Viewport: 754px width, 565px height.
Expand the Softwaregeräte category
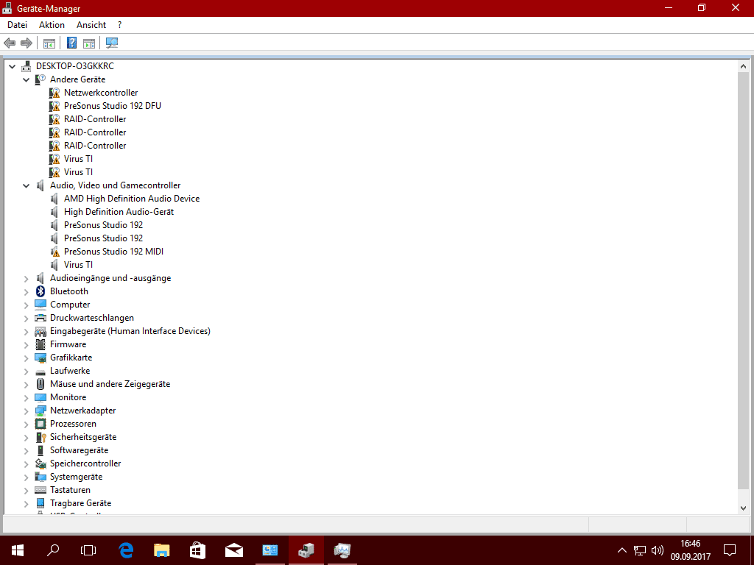26,451
